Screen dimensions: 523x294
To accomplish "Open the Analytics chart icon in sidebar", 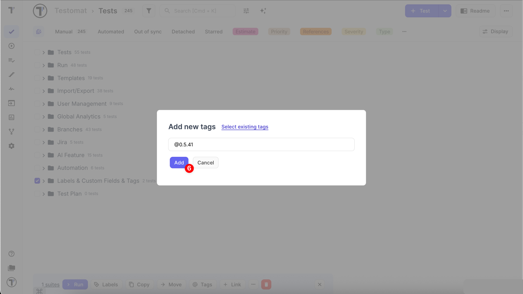I will pos(11,117).
